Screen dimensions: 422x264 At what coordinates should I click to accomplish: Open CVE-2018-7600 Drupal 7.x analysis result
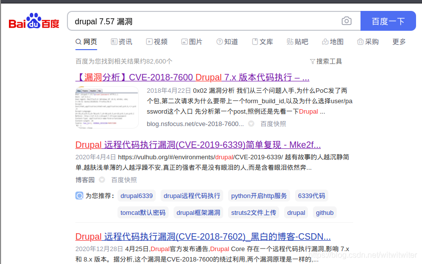(192, 77)
